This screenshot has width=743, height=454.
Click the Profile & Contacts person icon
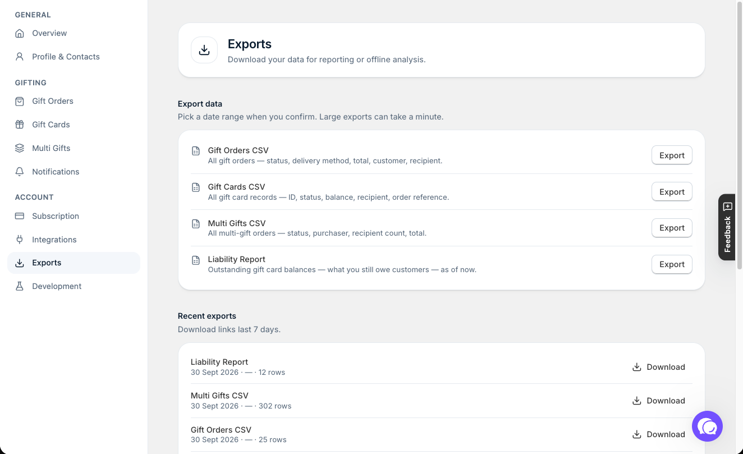point(20,57)
